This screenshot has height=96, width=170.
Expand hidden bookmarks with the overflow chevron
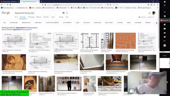[158, 8]
